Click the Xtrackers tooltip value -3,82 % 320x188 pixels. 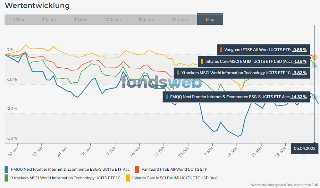click(x=299, y=73)
